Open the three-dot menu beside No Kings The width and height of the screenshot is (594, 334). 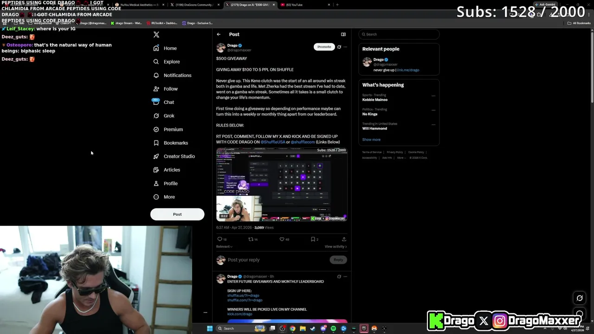(433, 110)
